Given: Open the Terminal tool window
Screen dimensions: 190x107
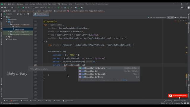Looking at the screenshot, I should pyautogui.click(x=24, y=101).
